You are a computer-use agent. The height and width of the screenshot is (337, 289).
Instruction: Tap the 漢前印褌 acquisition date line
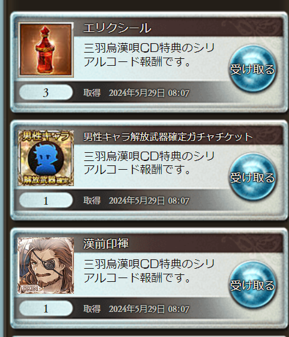tap(137, 309)
